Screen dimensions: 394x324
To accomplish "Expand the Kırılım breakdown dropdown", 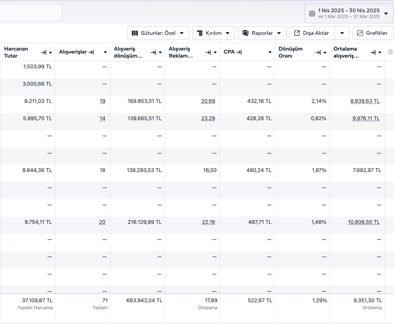I will (x=214, y=33).
